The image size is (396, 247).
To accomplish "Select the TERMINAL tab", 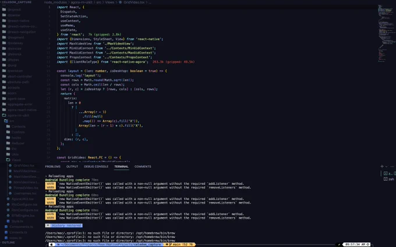I will 121,167.
